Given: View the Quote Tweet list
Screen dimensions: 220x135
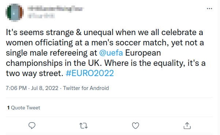Looking at the screenshot, I should click(x=24, y=108).
